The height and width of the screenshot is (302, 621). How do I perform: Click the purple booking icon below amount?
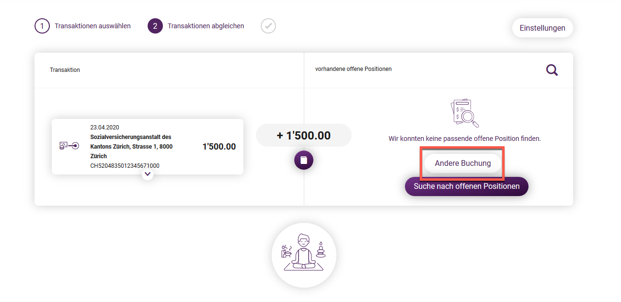click(304, 160)
